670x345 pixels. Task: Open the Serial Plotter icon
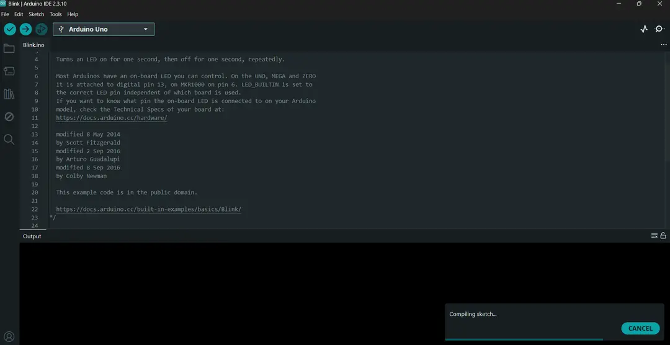[644, 29]
